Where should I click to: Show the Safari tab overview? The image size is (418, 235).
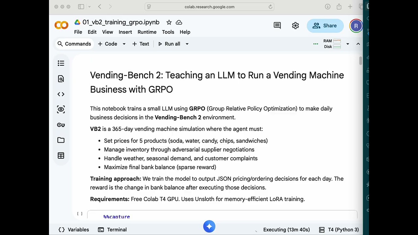(x=361, y=7)
